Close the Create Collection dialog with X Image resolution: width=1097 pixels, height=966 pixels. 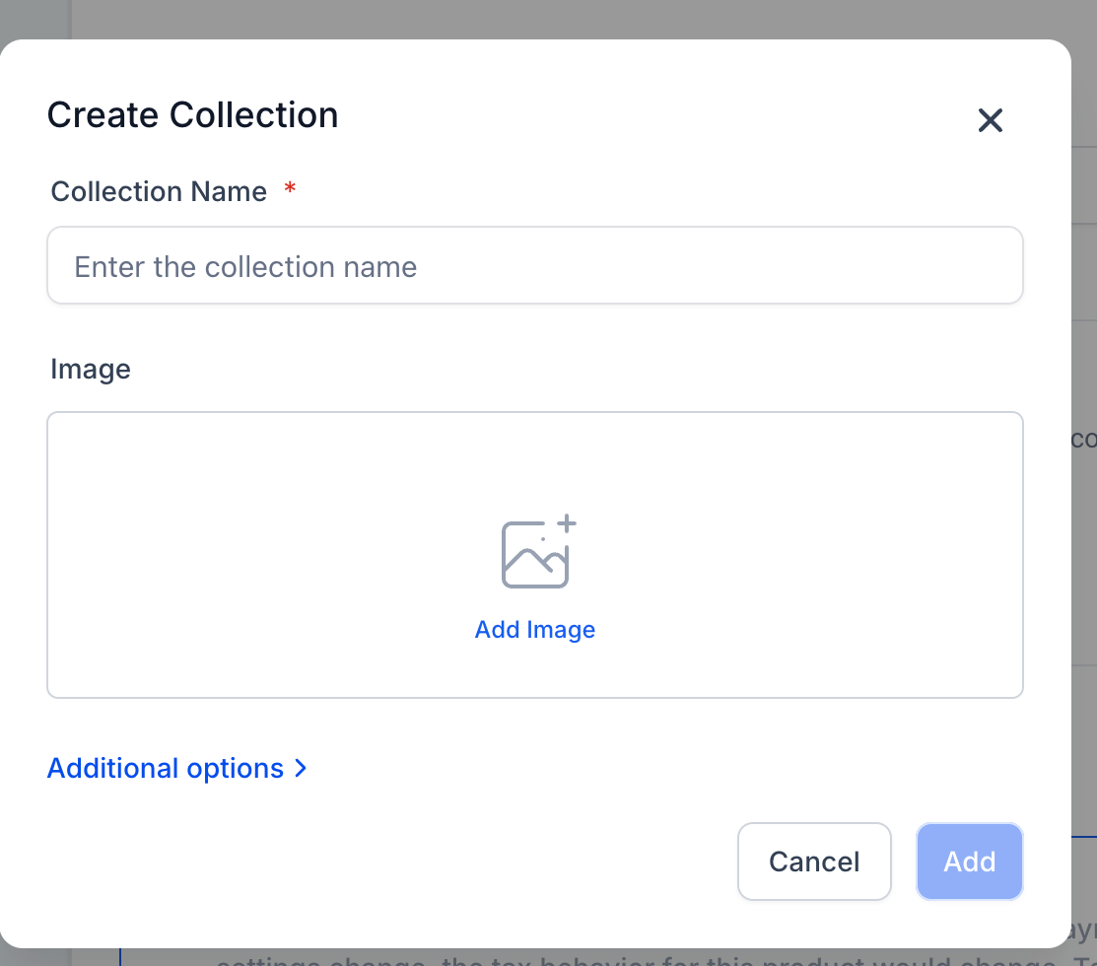pos(990,120)
